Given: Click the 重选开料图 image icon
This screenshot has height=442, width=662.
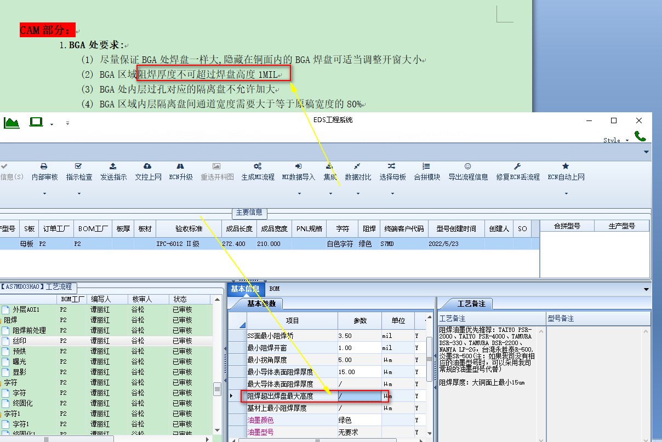Looking at the screenshot, I should (216, 166).
